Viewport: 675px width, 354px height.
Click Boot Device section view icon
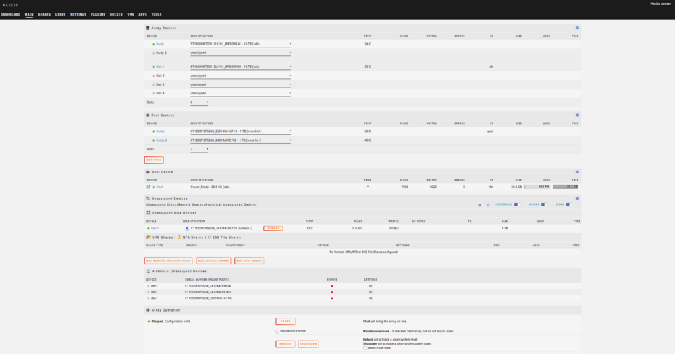tap(577, 172)
